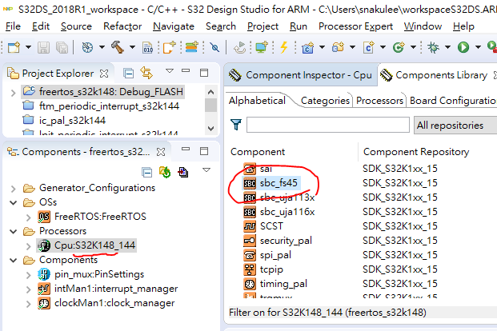
Task: Click the New C Source File icon
Action: [x=369, y=47]
